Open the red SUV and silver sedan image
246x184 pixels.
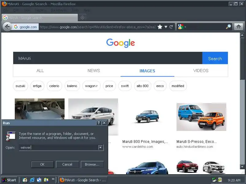(201, 167)
